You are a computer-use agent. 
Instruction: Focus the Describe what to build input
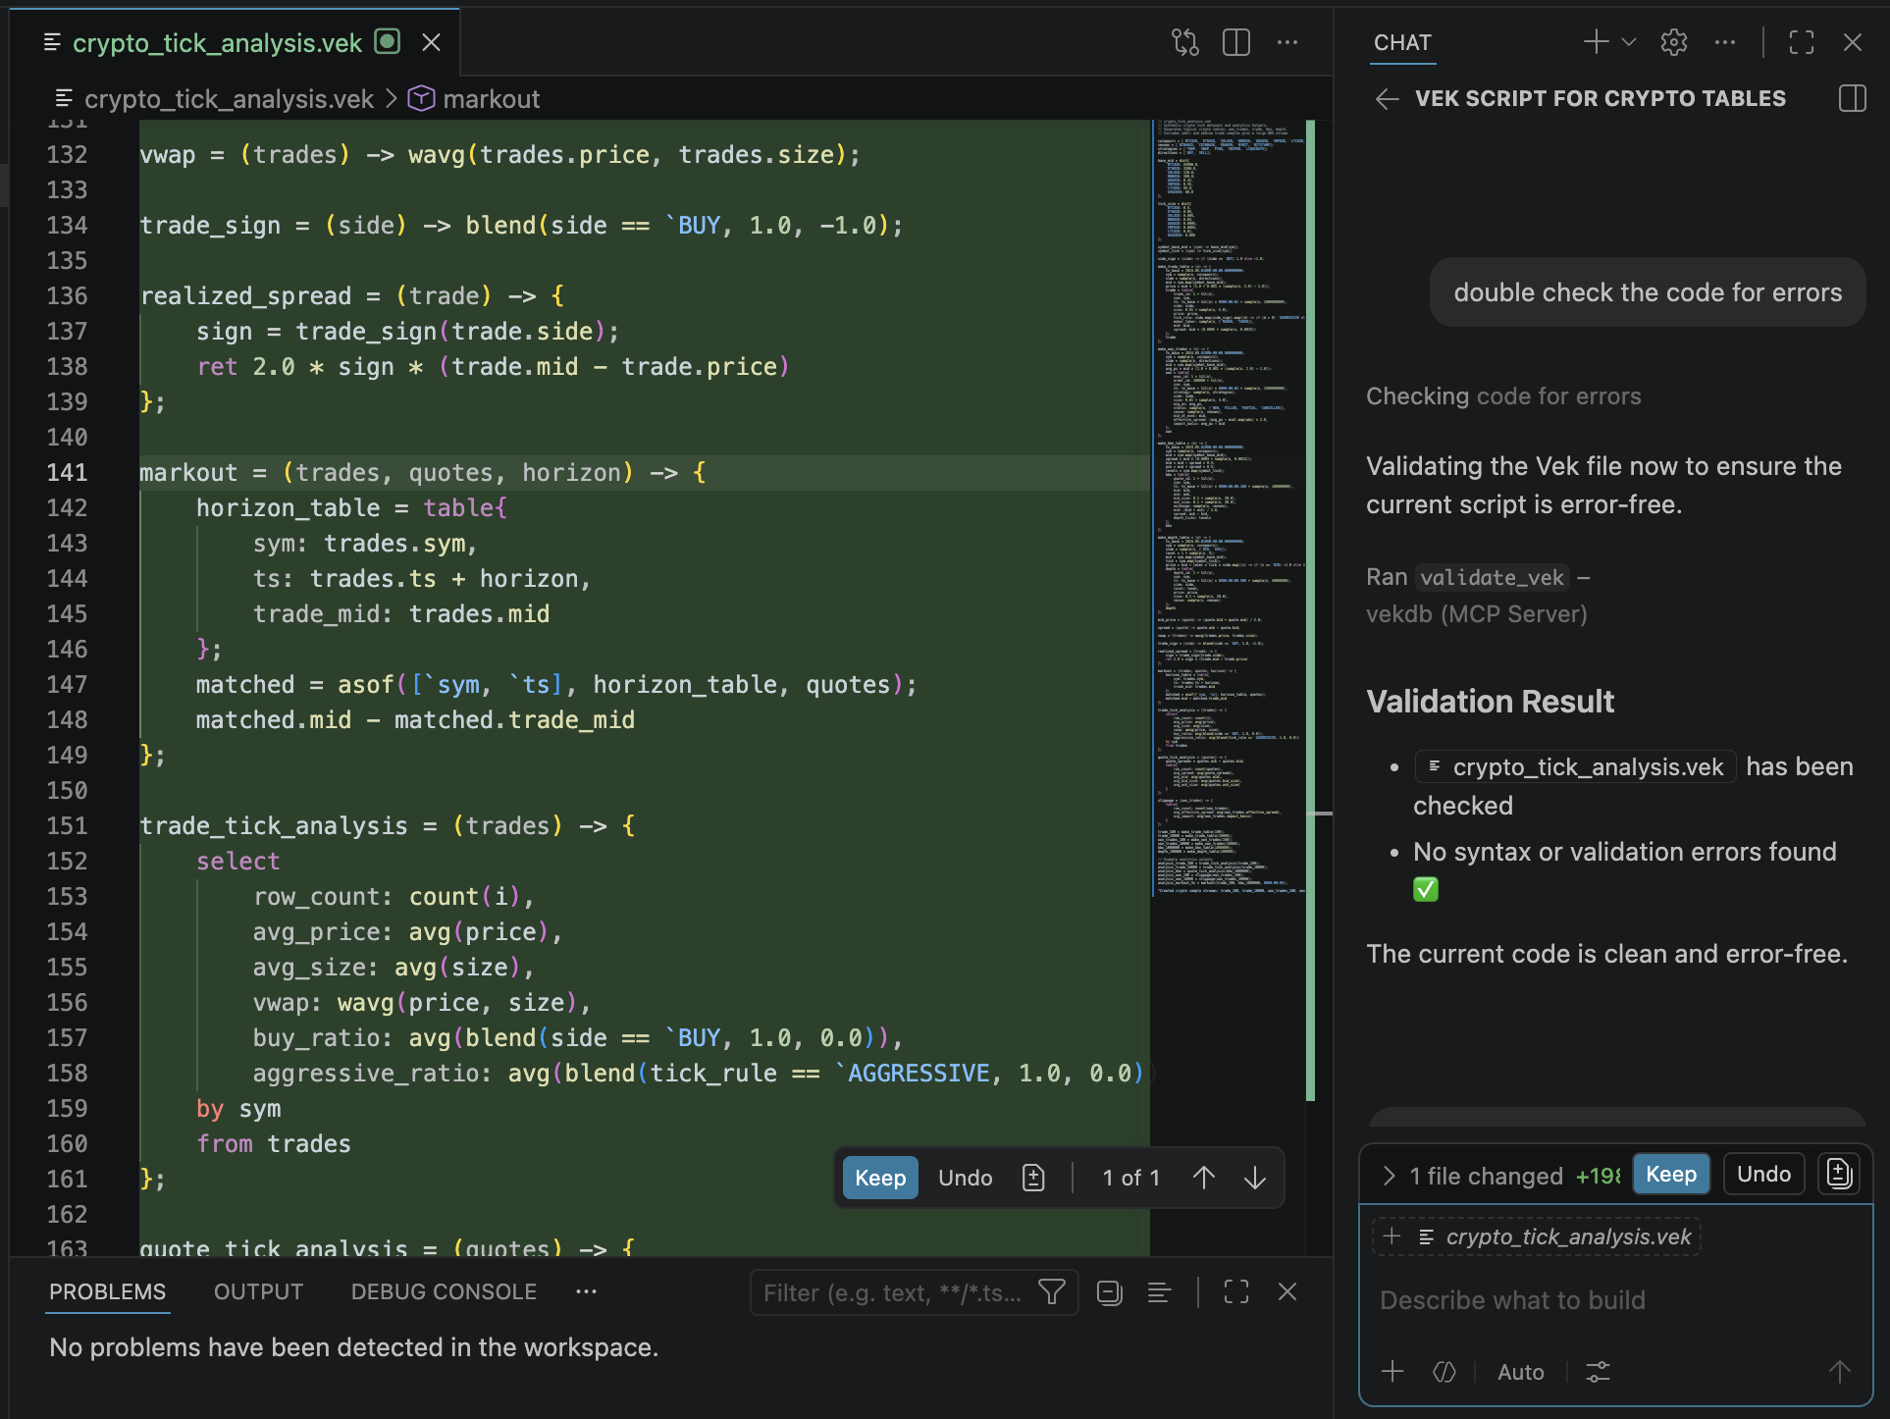pyautogui.click(x=1615, y=1300)
